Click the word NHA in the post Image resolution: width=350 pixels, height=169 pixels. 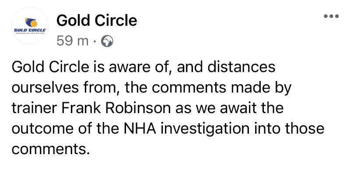coord(140,129)
